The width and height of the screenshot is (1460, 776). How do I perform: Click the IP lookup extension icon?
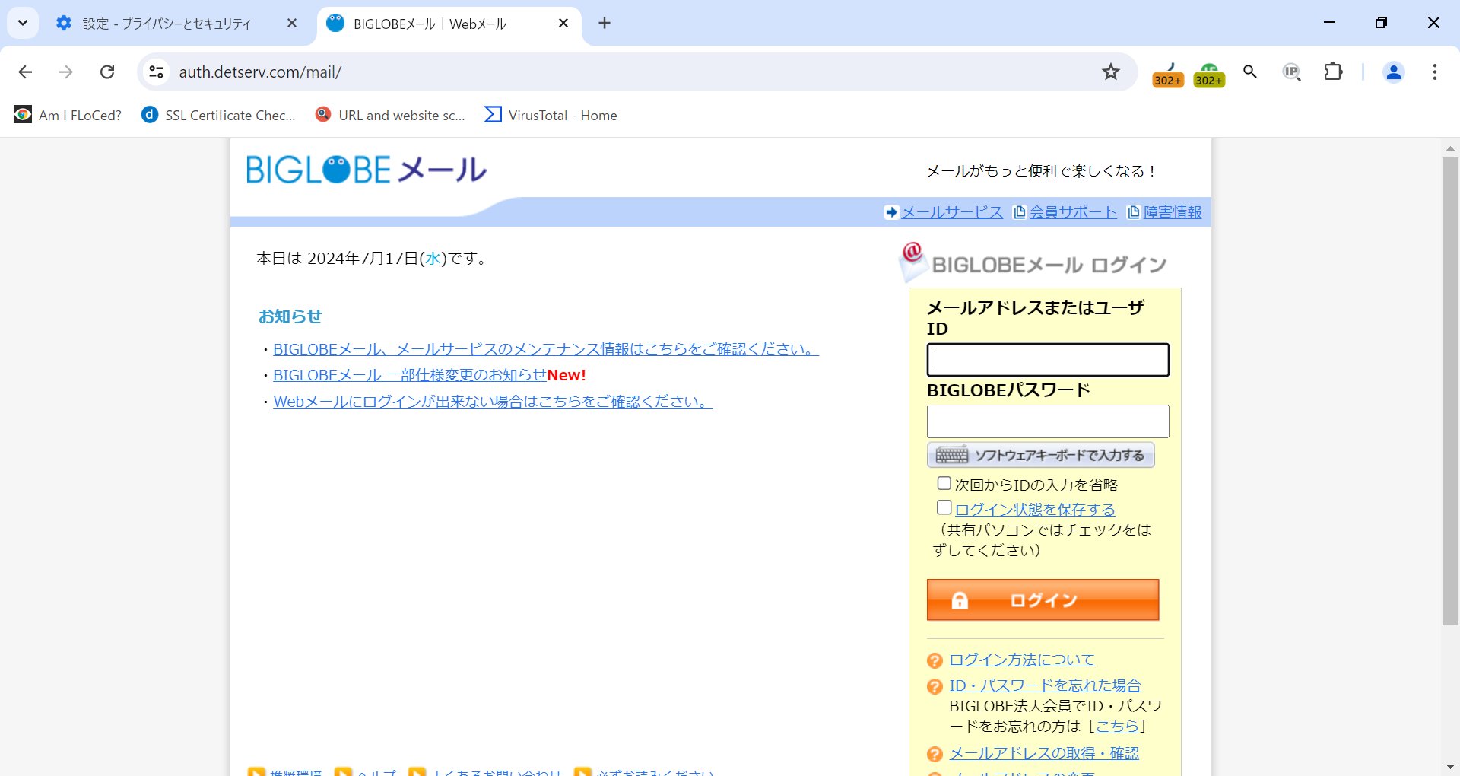point(1291,72)
